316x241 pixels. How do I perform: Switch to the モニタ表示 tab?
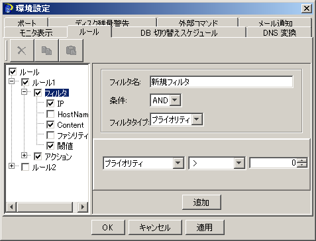click(36, 32)
